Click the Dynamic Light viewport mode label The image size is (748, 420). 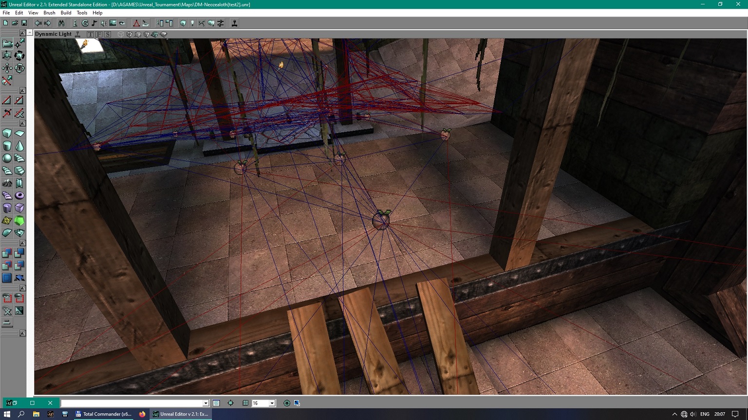pos(53,34)
